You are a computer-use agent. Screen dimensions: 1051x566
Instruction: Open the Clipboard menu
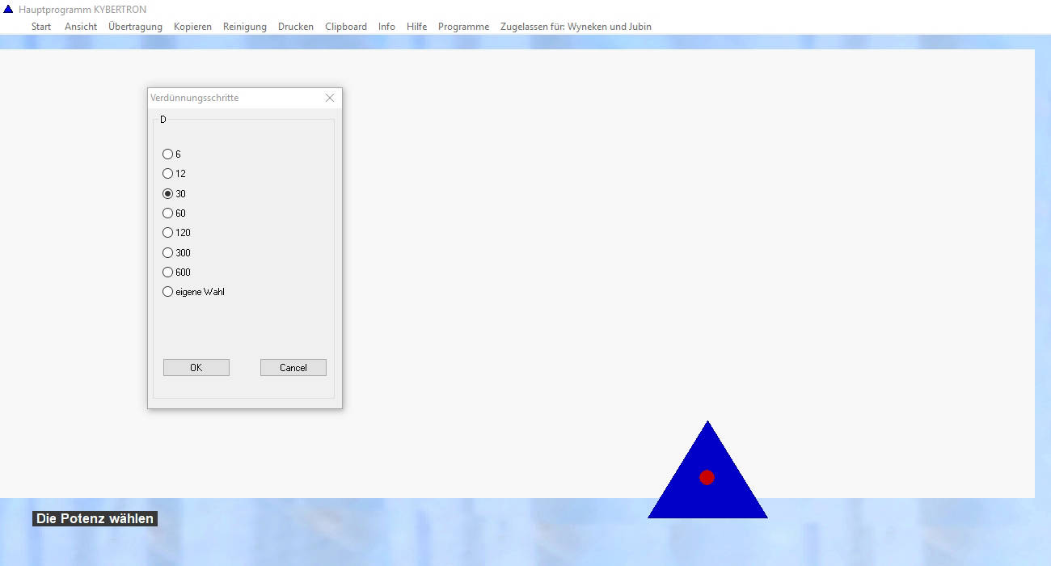pos(346,27)
